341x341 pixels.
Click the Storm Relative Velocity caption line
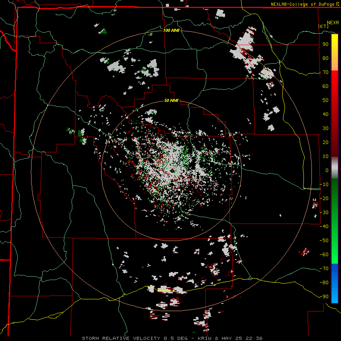click(172, 338)
